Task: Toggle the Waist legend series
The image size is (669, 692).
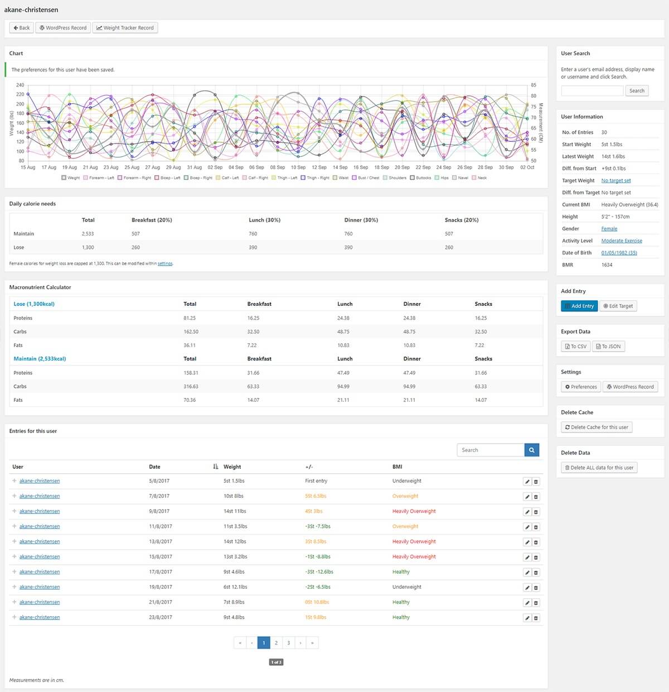Action: [341, 178]
